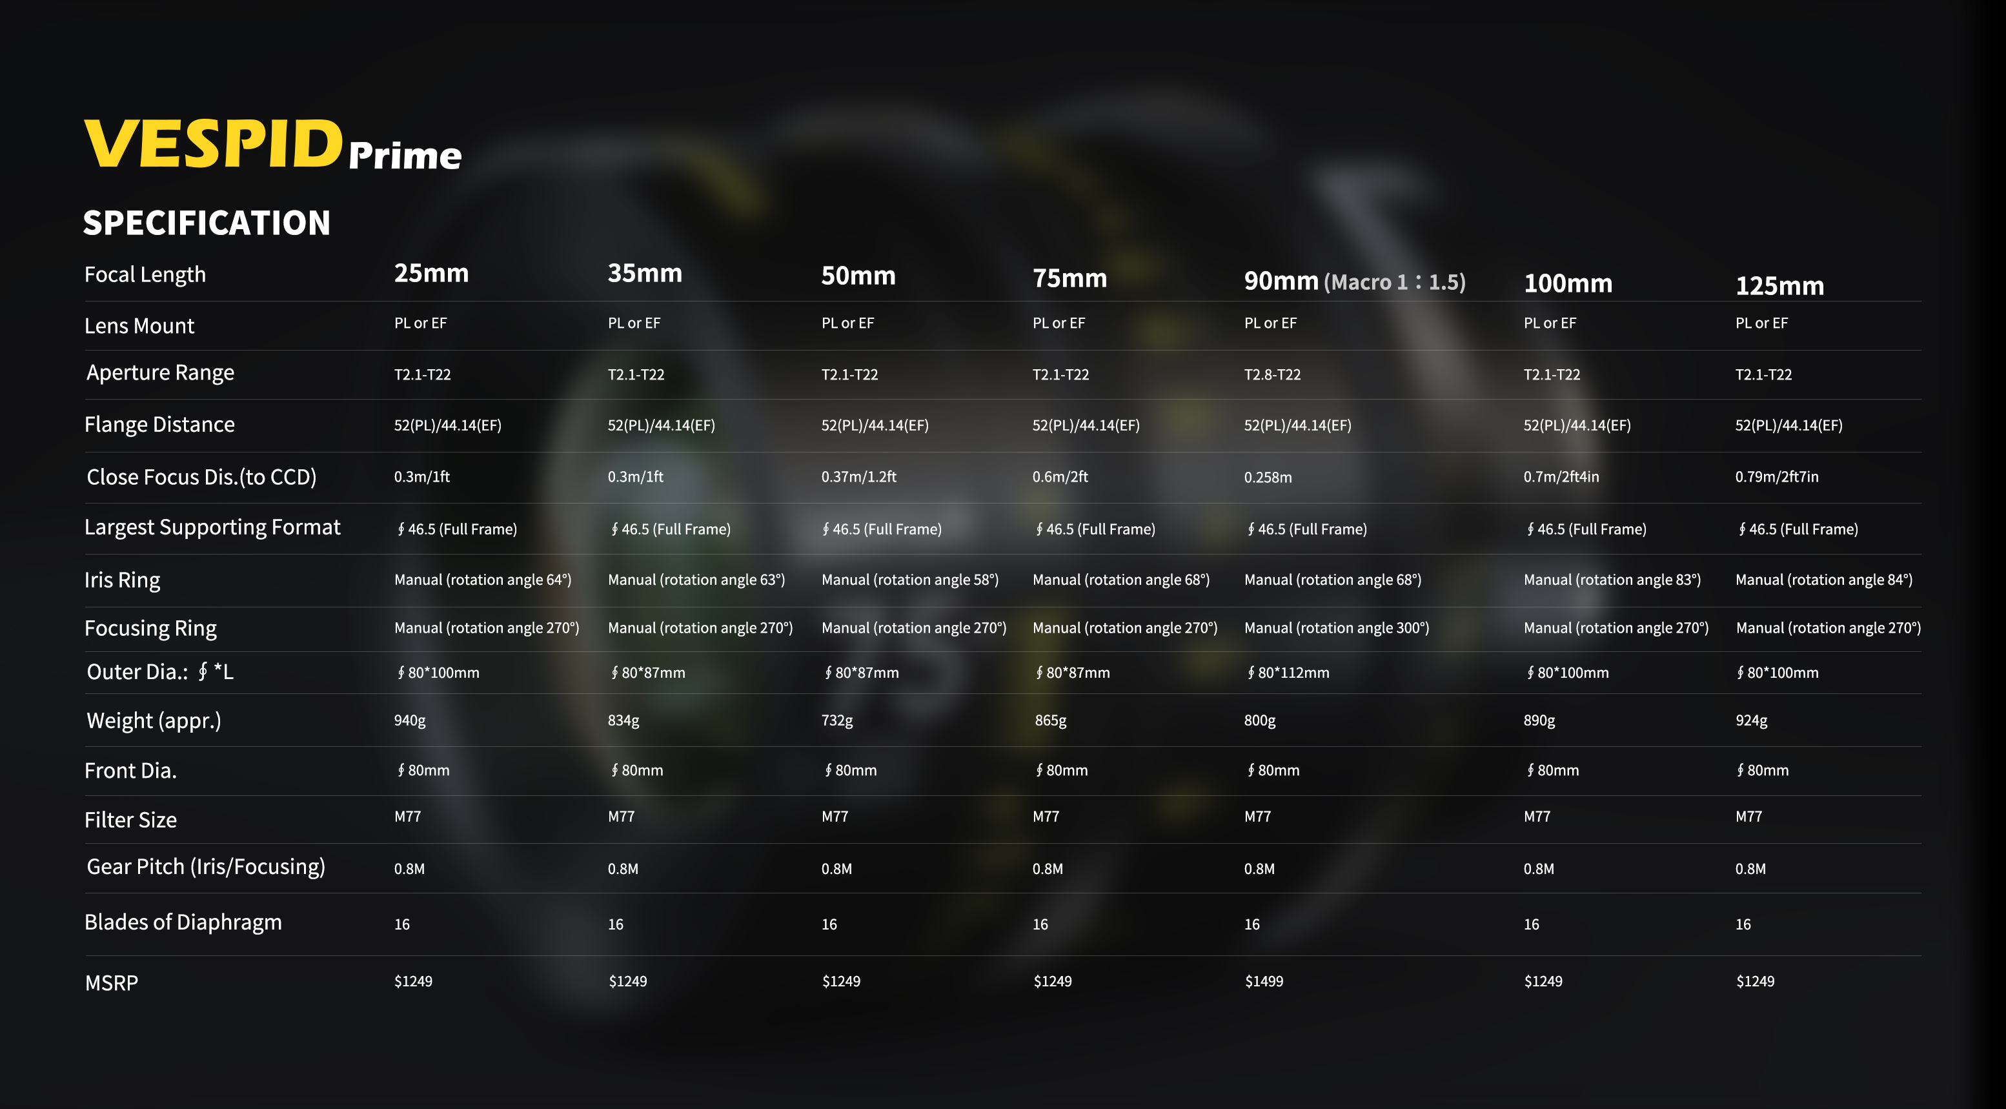Click the 50mm column header

857,276
